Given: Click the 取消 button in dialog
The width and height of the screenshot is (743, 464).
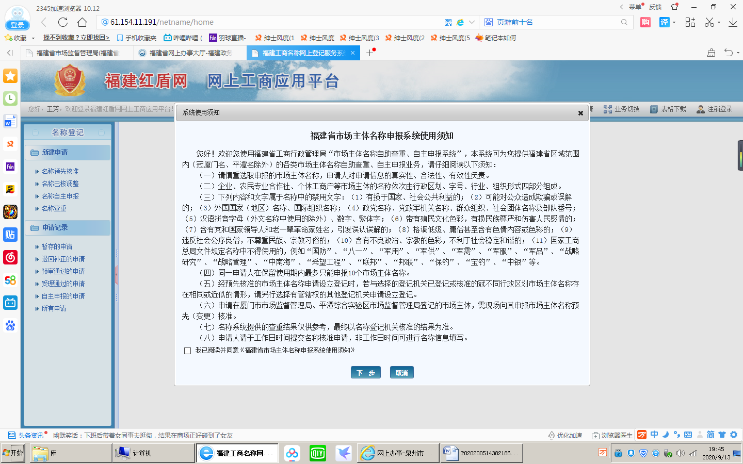Looking at the screenshot, I should [401, 373].
